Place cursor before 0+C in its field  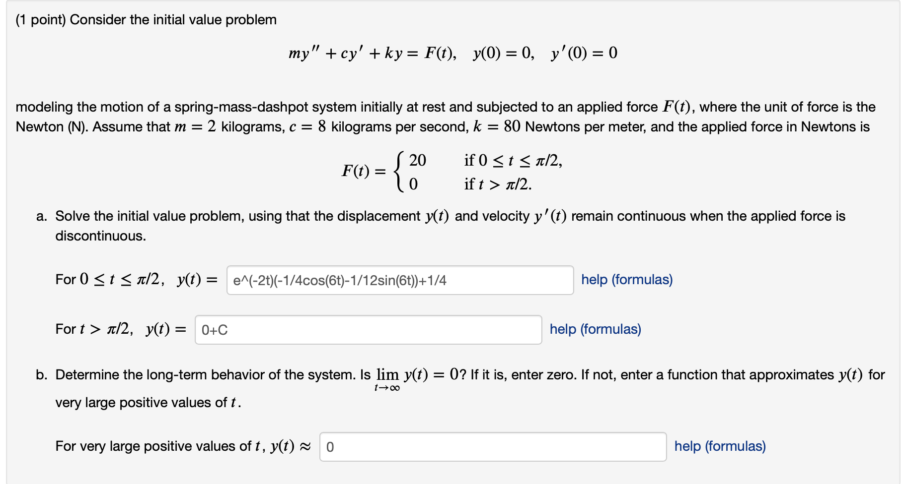[202, 330]
